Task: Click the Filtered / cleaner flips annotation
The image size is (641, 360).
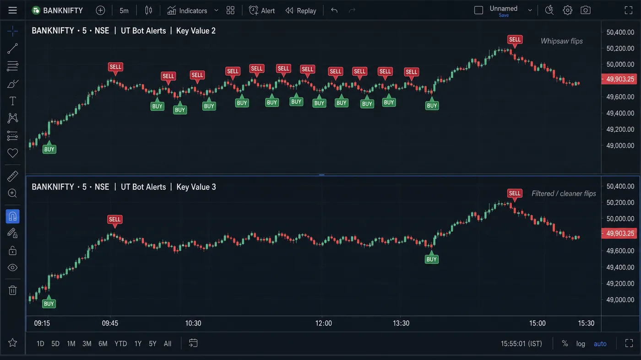Action: point(564,193)
